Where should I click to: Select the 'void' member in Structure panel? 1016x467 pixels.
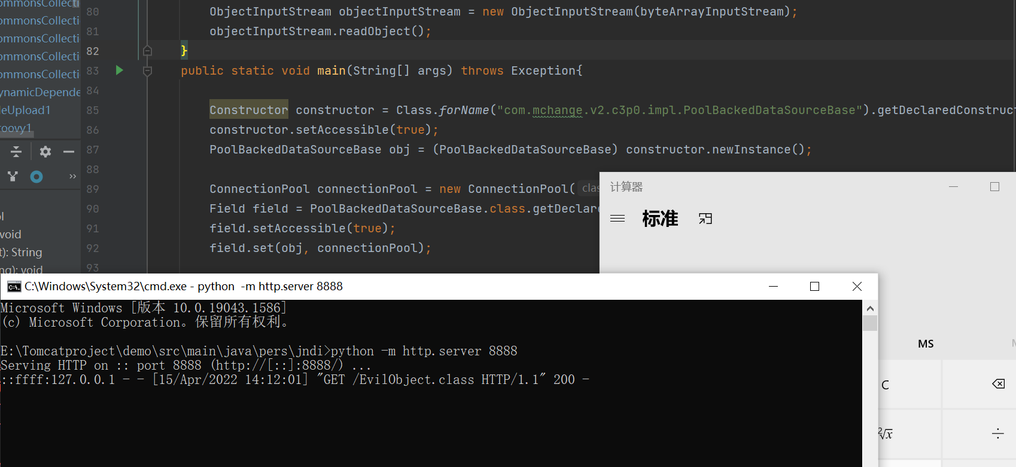11,234
